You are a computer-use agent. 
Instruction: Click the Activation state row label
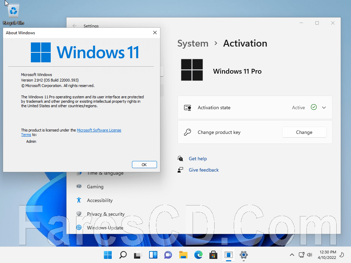(x=214, y=108)
